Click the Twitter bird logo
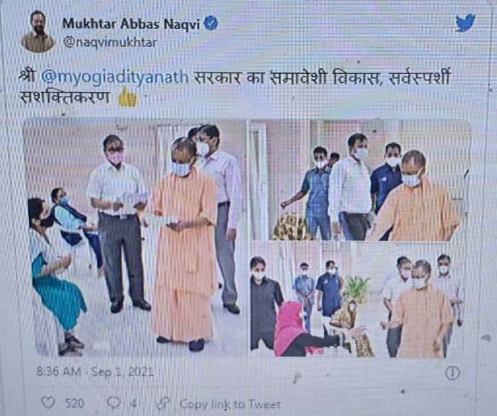The image size is (497, 416). coord(465,22)
